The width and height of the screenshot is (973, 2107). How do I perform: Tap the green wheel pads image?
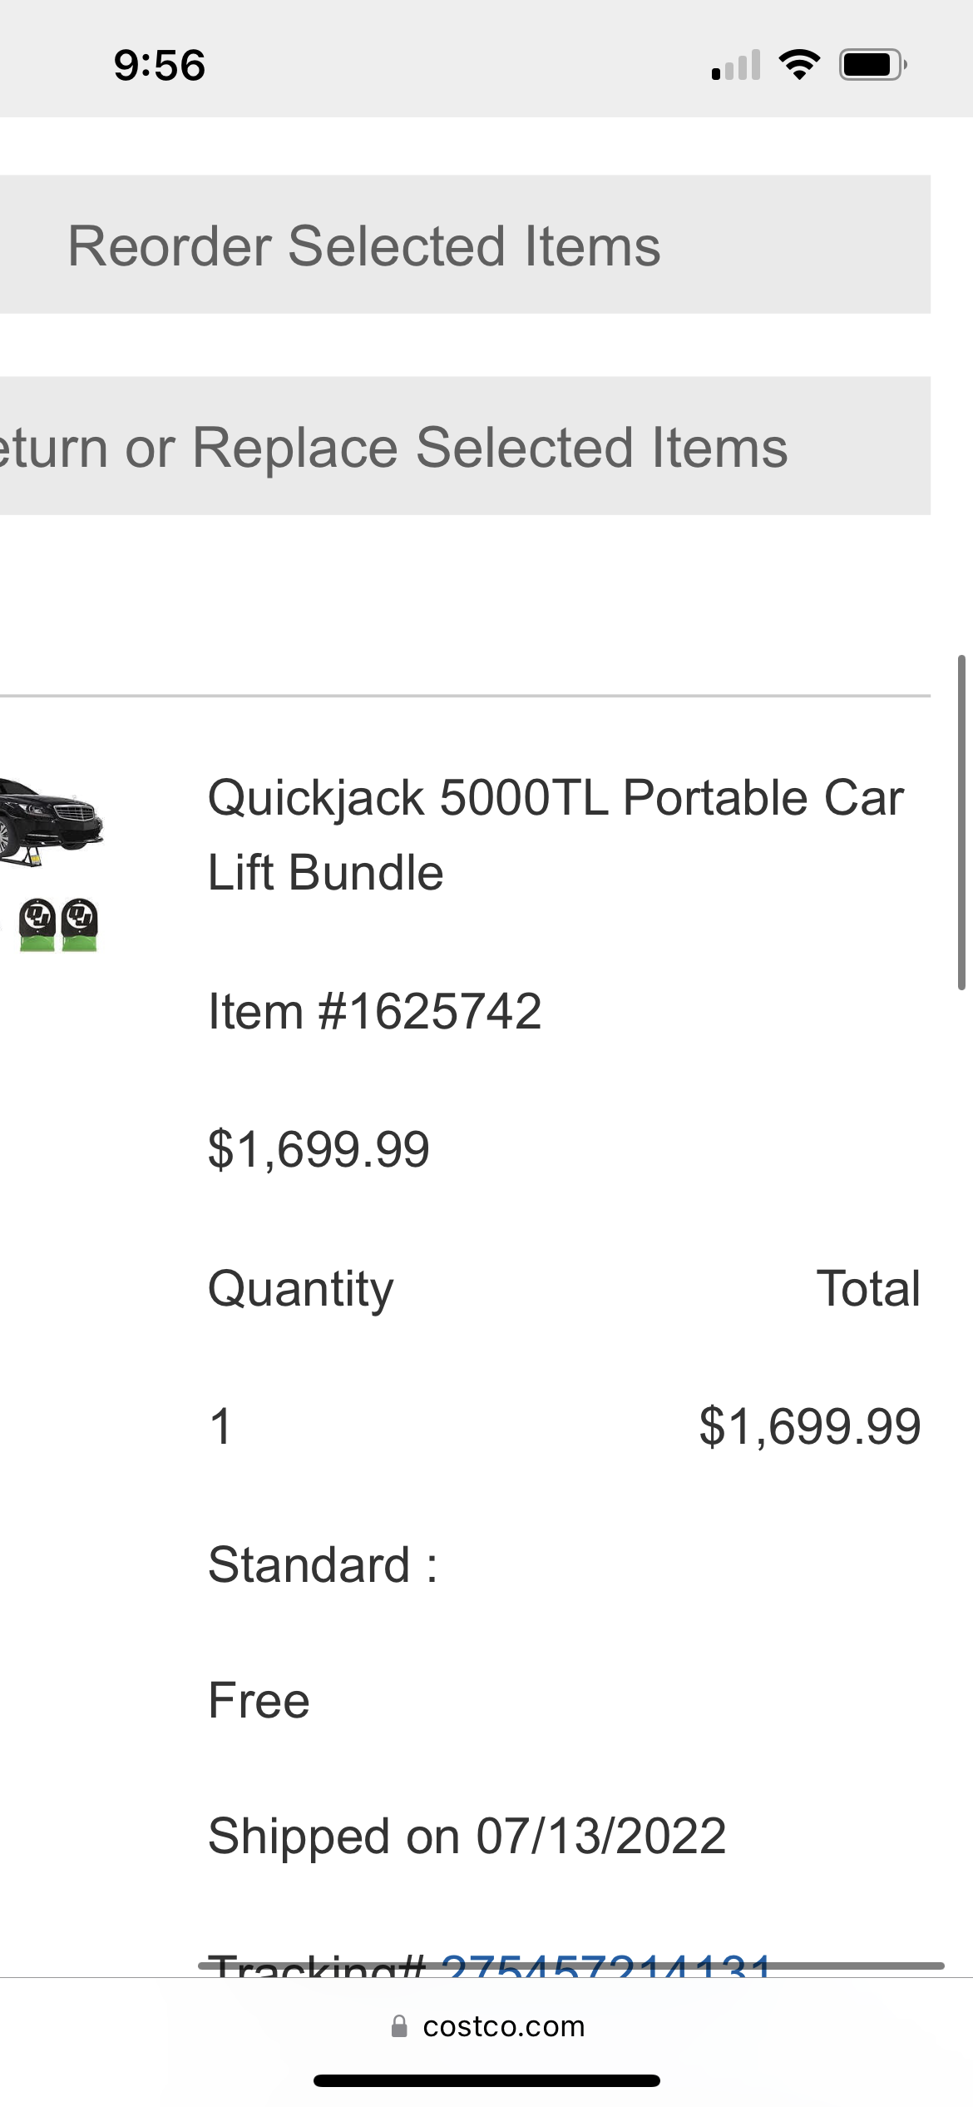coord(58,924)
